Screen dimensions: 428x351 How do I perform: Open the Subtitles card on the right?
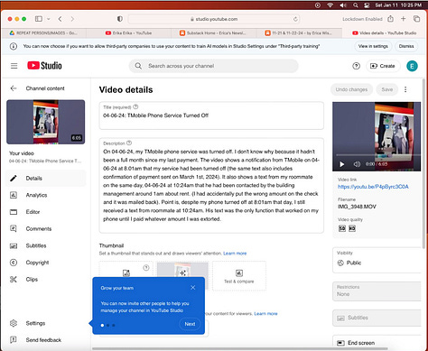(x=377, y=318)
